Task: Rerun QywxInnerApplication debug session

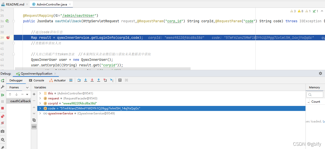Action: 3,80
